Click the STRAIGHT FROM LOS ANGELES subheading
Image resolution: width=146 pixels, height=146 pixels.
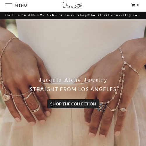click(x=73, y=89)
